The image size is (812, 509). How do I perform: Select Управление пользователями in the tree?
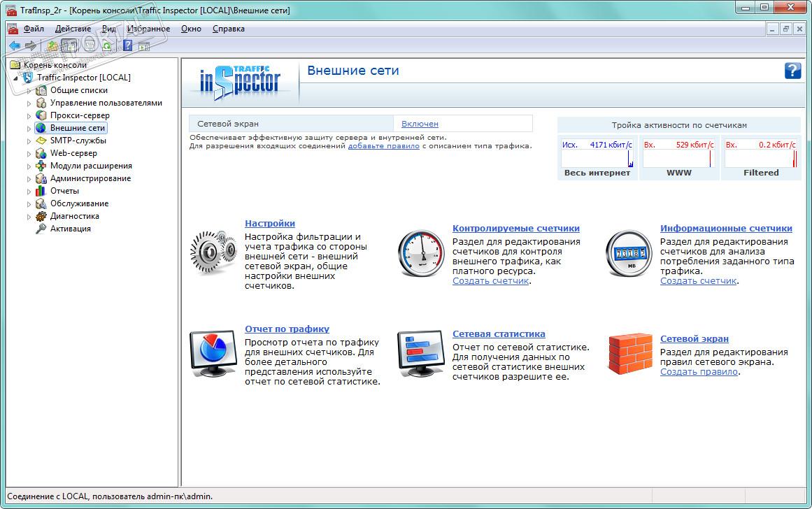click(x=106, y=103)
